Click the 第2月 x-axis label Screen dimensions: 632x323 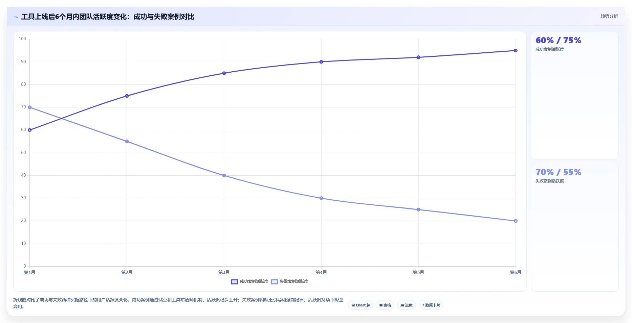pyautogui.click(x=127, y=272)
